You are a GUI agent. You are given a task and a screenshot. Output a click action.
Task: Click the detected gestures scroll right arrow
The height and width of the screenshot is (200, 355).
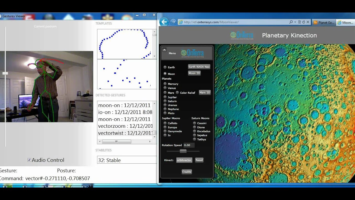pyautogui.click(x=150, y=141)
